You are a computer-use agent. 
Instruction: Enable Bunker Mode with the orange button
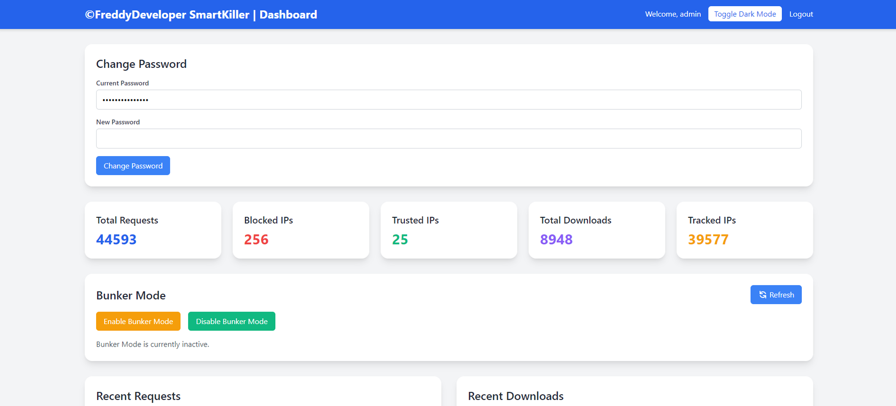click(x=138, y=321)
